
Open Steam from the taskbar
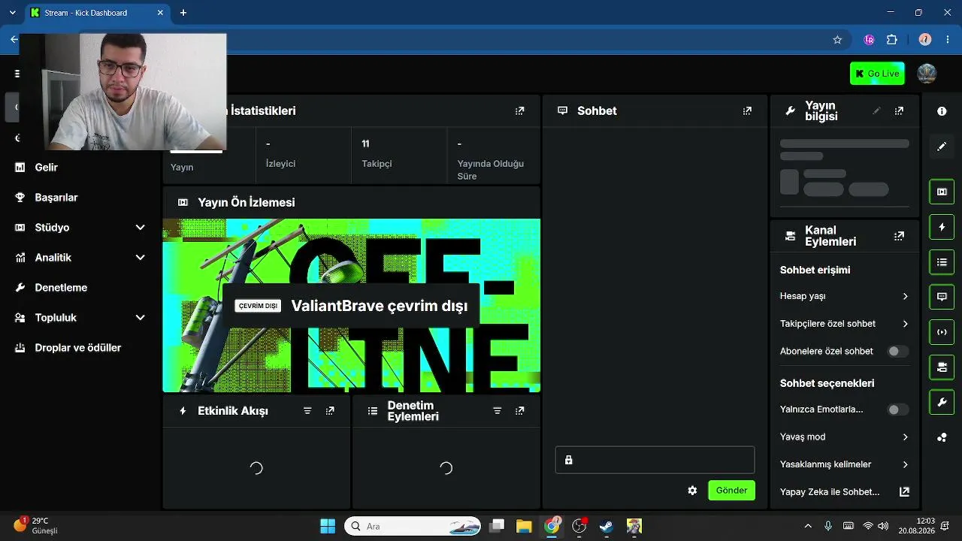click(x=607, y=526)
